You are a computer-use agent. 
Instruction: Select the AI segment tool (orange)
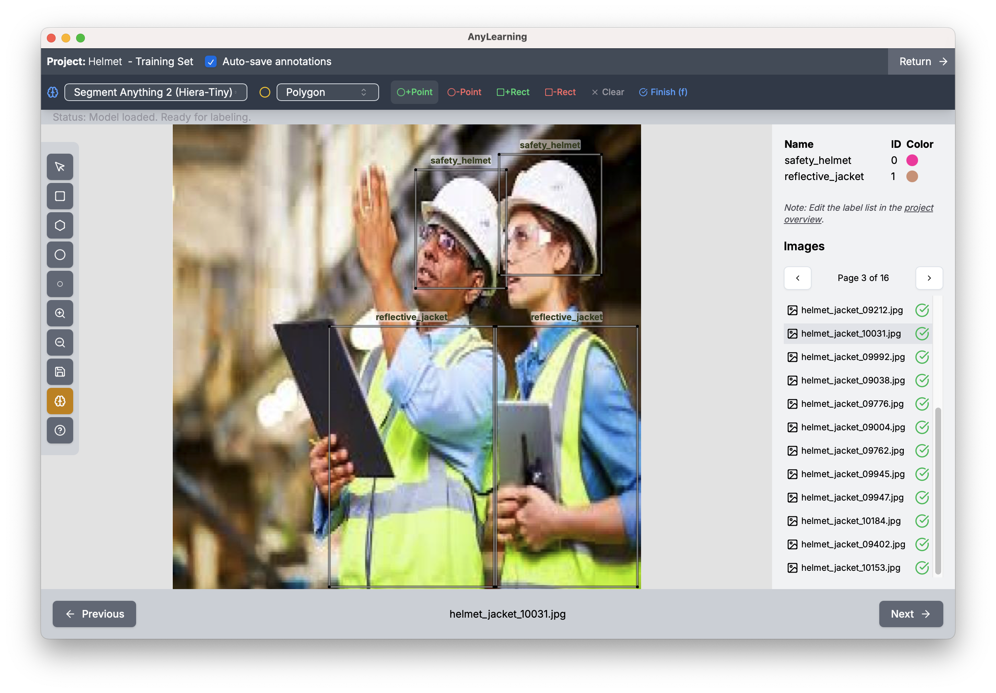click(60, 401)
